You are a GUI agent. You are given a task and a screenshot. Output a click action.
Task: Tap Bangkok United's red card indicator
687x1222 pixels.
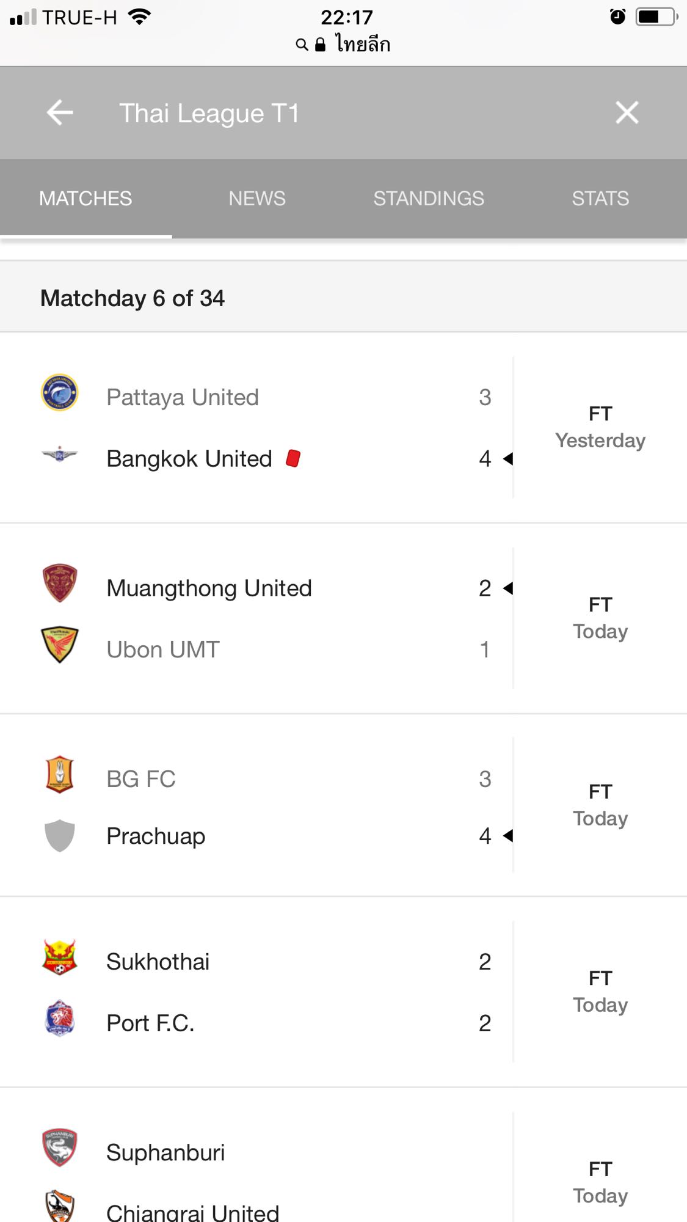pos(293,458)
